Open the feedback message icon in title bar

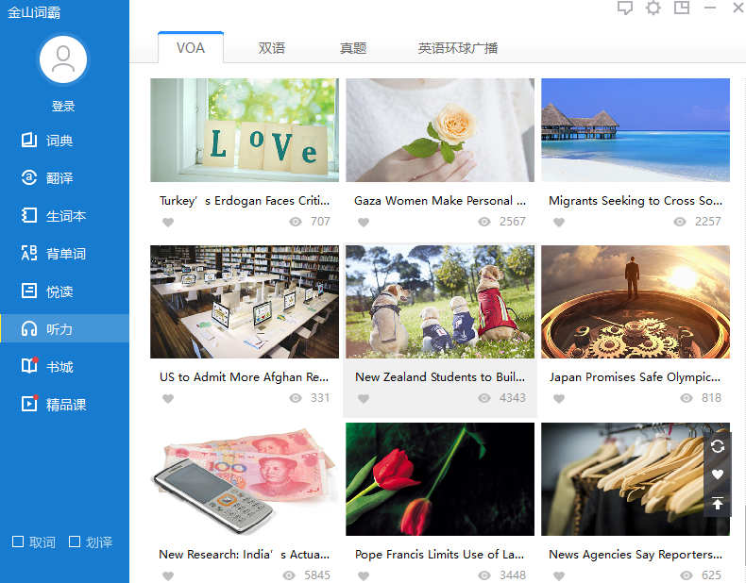(x=624, y=8)
